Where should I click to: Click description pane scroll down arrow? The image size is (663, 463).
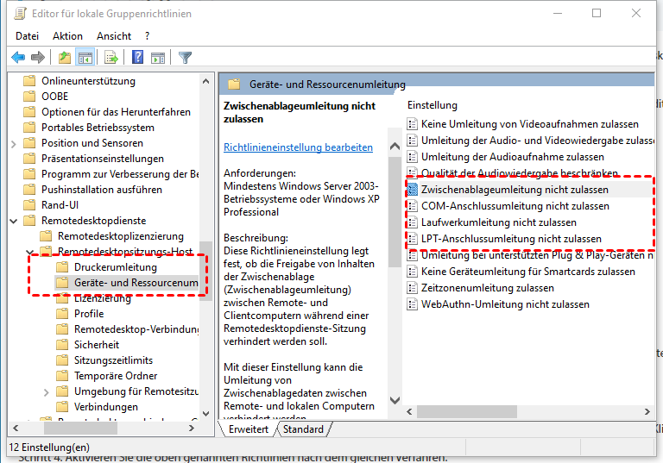click(x=395, y=400)
